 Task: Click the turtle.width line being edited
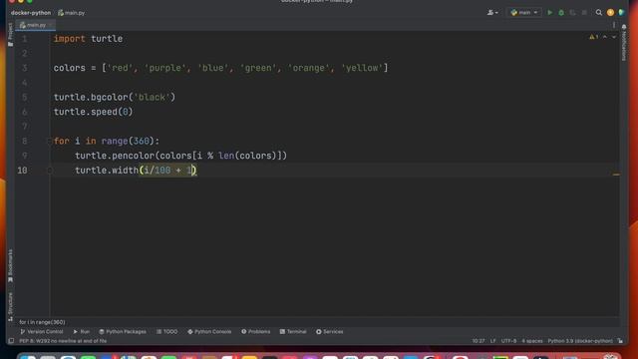point(136,171)
